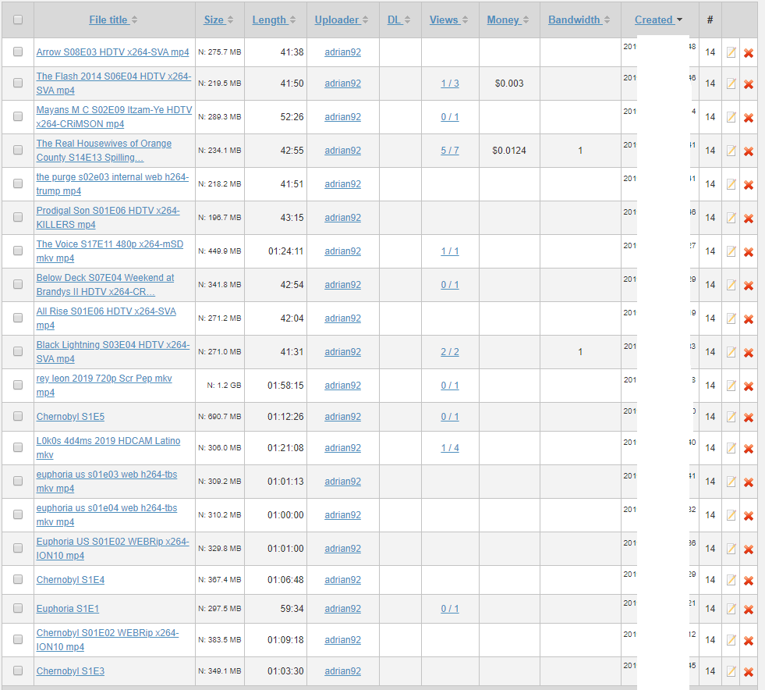Delete the Flash 2014 S06E04 file

tap(749, 84)
